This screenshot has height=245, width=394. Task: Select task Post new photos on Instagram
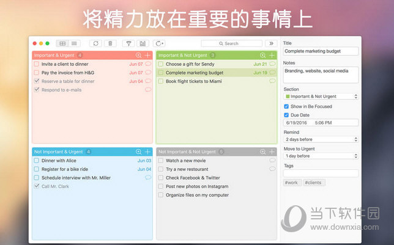coord(197,186)
